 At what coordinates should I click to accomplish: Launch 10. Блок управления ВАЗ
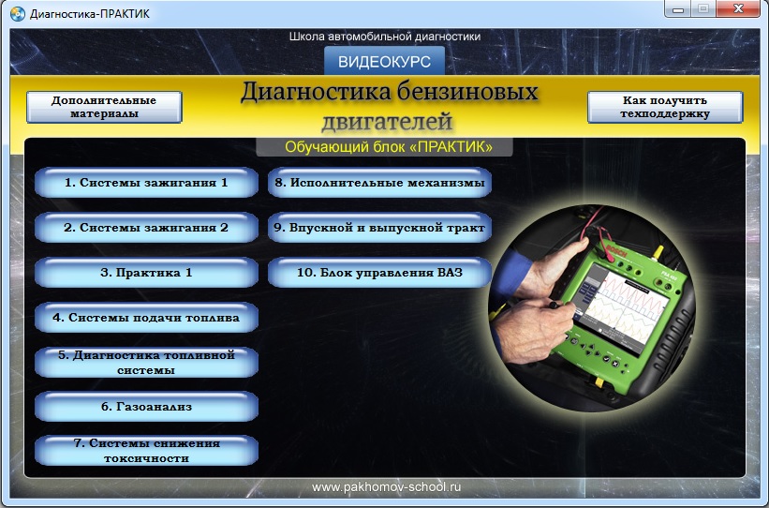coord(379,273)
